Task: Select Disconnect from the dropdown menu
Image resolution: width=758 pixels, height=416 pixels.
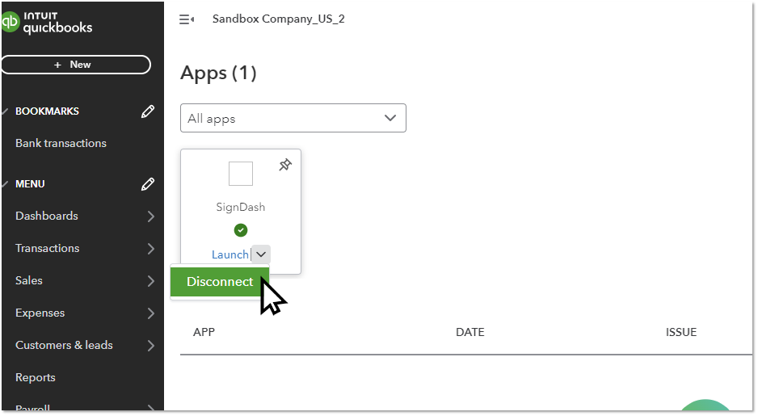Action: click(x=220, y=282)
